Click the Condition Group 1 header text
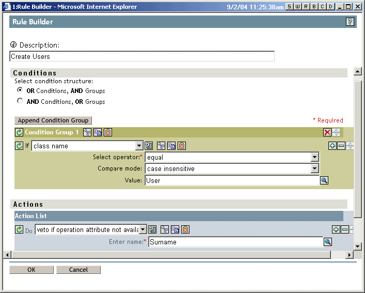This screenshot has width=365, height=293. click(52, 132)
